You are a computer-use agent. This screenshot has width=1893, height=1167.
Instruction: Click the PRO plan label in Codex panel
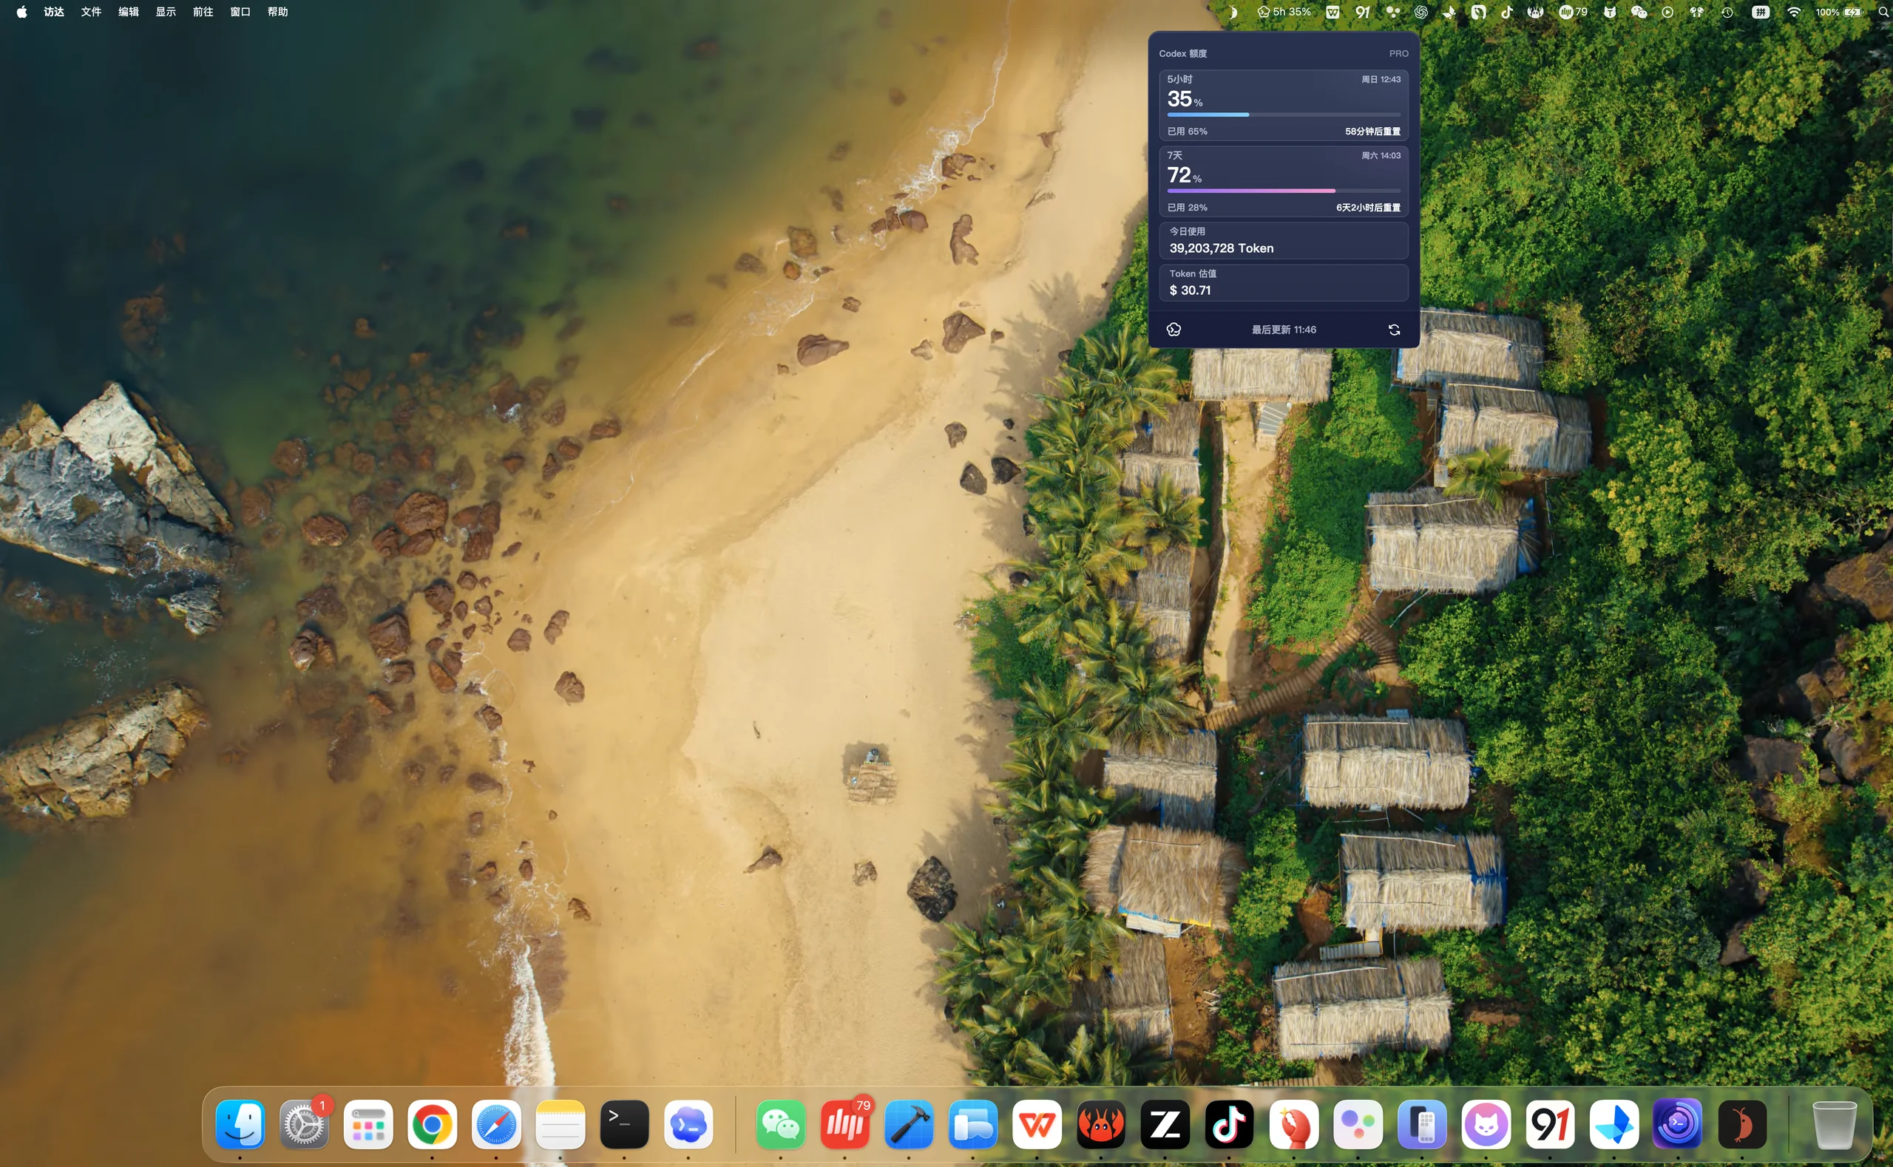[x=1398, y=53]
